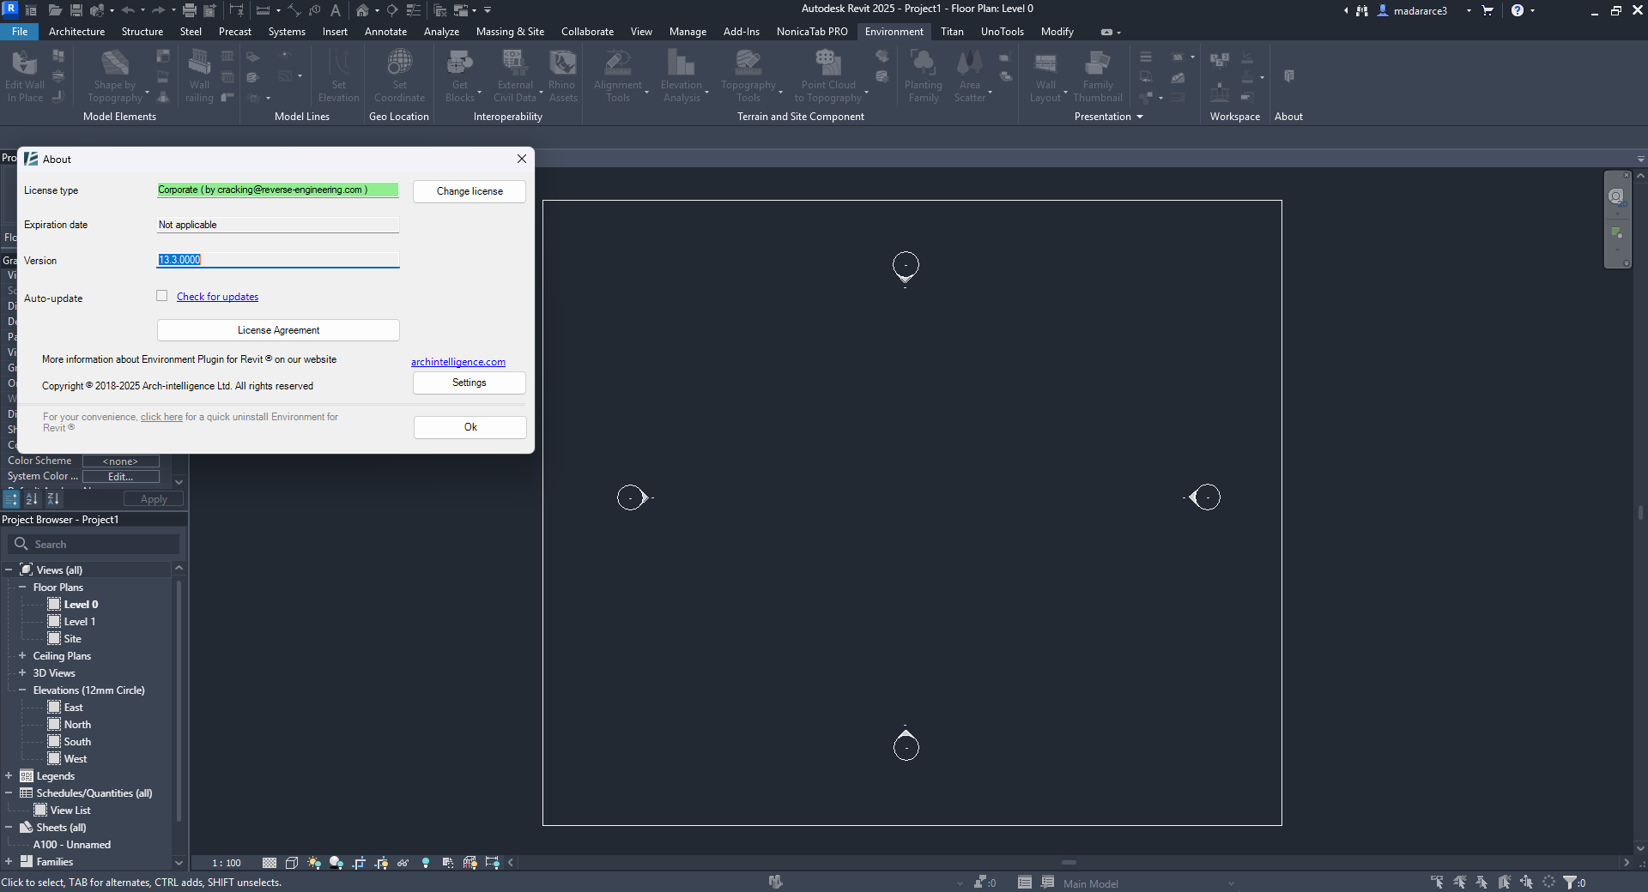Toggle Select Pinned Elements in the status bar
Image resolution: width=1648 pixels, height=892 pixels.
point(1481,882)
